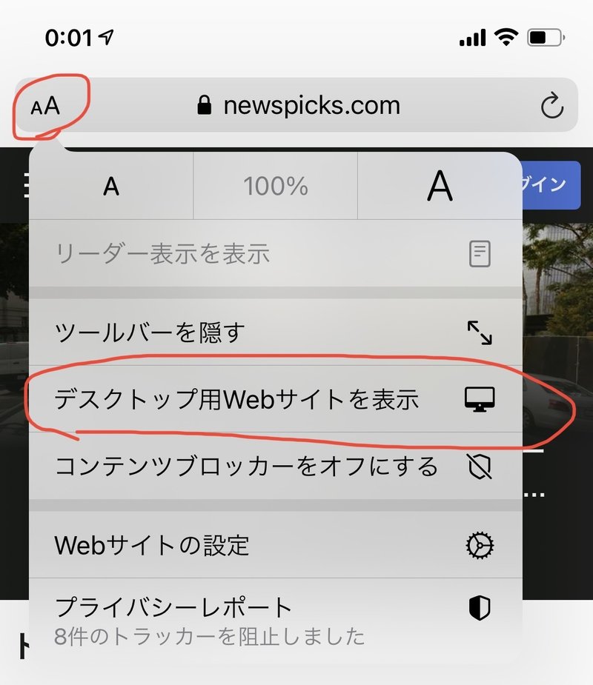Open Webサイトの設定
This screenshot has height=685, width=593.
pyautogui.click(x=276, y=545)
